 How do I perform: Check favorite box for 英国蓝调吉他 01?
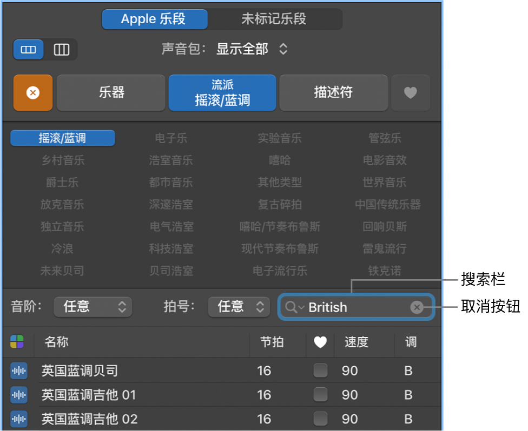(321, 395)
